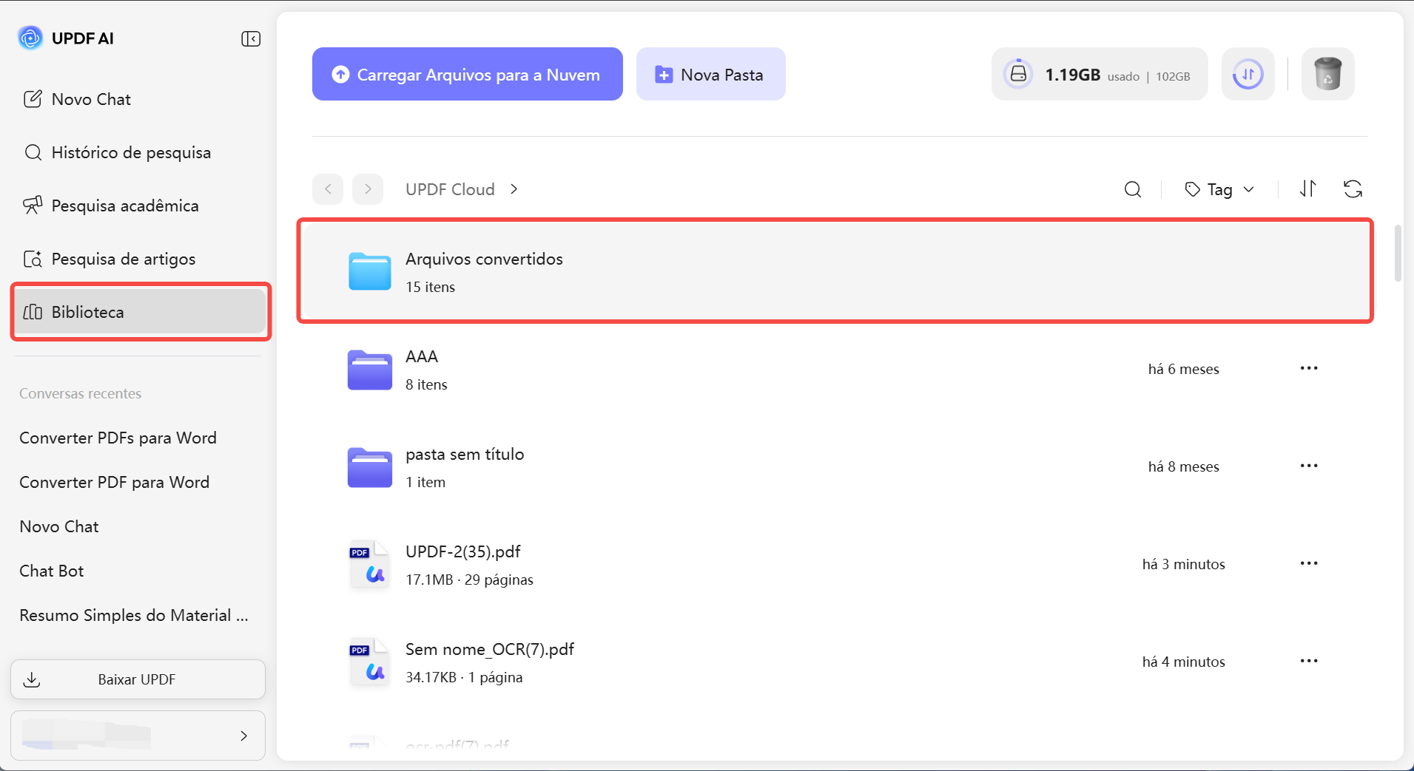The width and height of the screenshot is (1414, 771).
Task: Go forward with the right navigation arrow
Action: [x=368, y=189]
